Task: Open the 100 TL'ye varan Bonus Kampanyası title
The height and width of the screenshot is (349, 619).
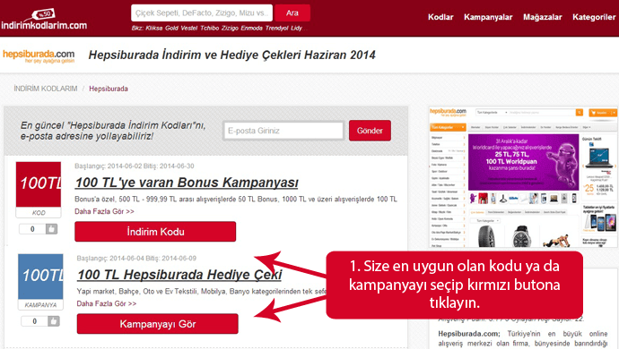Action: point(187,183)
